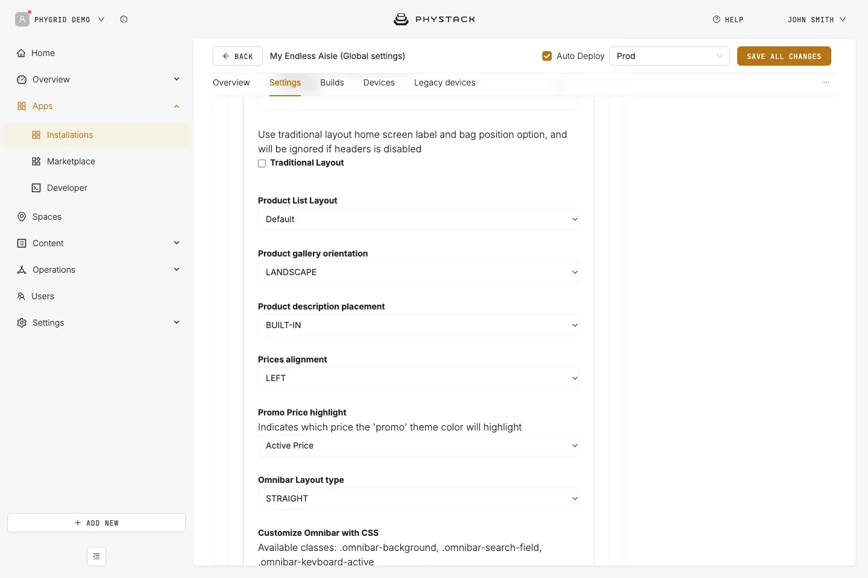Open the three-dot more options menu
This screenshot has height=578, width=868.
826,82
